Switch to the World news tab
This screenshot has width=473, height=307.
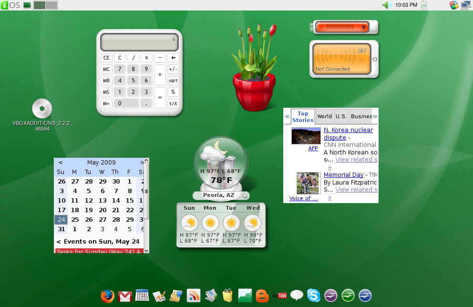click(x=324, y=116)
